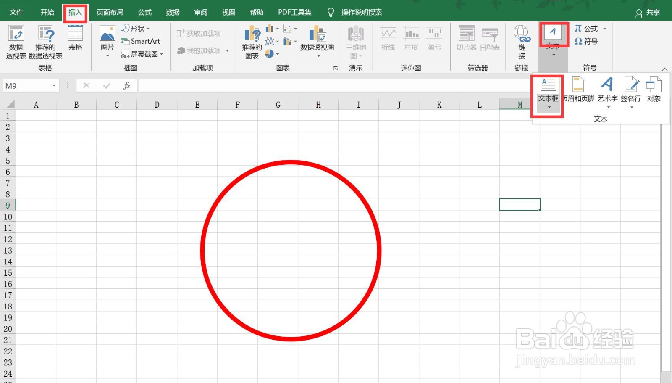Insert a column or bar chart
This screenshot has width=672, height=383.
coord(272,29)
